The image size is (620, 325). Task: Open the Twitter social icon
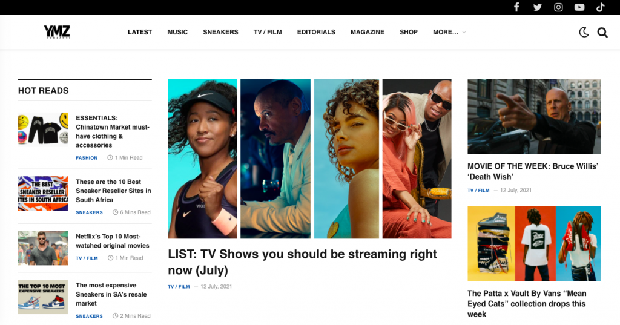pyautogui.click(x=538, y=7)
